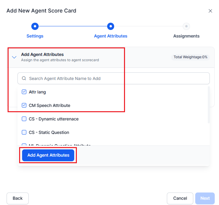Uncheck the CM Speech Attribute checkbox
This screenshot has width=219, height=205.
(24, 106)
